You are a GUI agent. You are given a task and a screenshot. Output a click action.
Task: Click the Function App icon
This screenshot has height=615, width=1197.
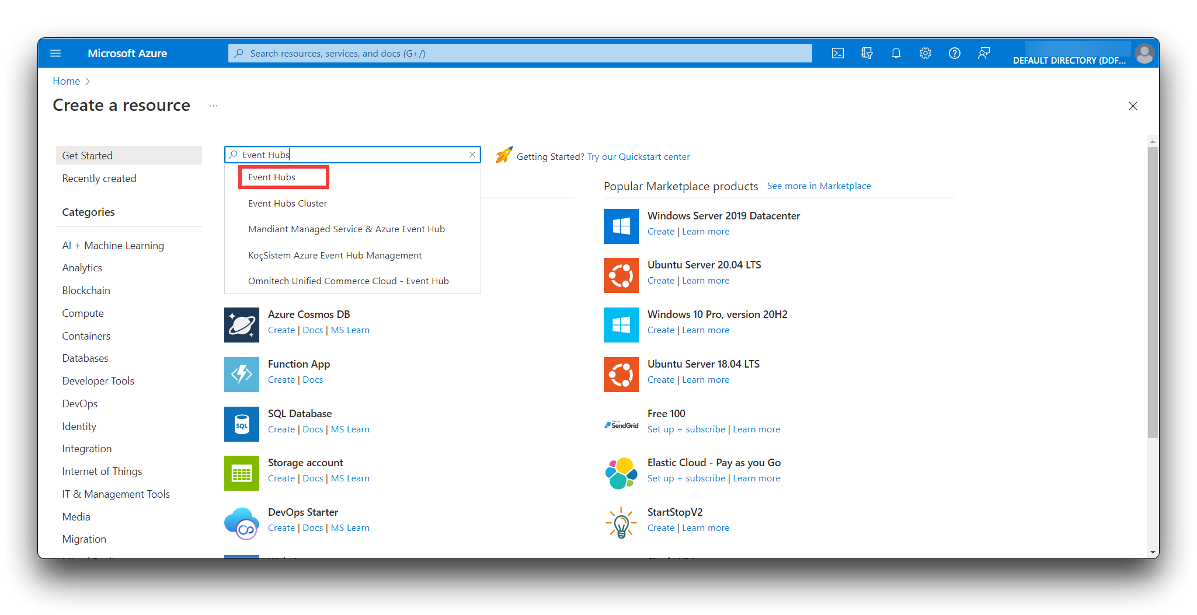242,375
